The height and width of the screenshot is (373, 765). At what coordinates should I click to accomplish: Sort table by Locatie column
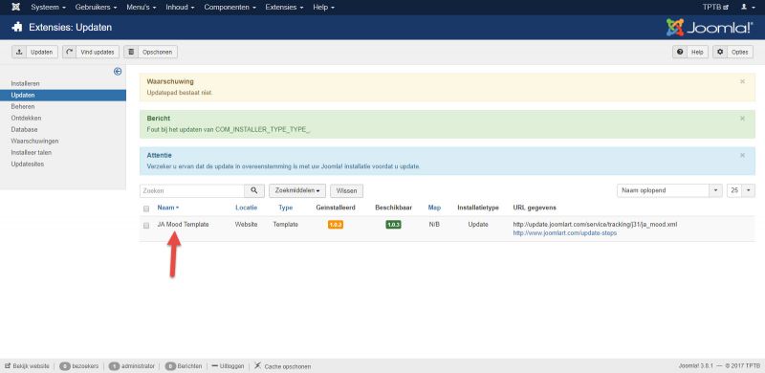tap(247, 208)
